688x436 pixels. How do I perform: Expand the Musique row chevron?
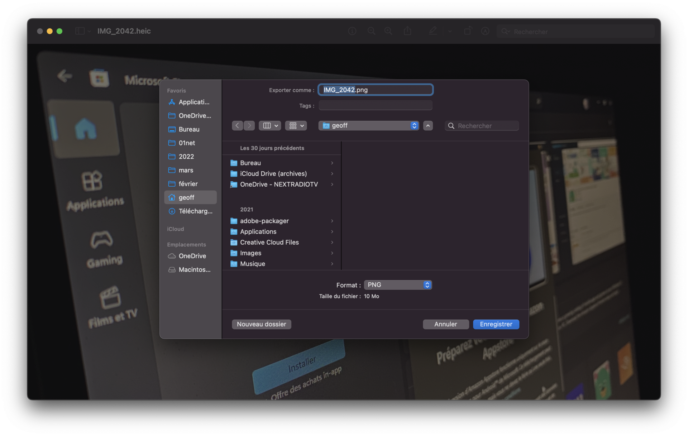[x=332, y=264]
